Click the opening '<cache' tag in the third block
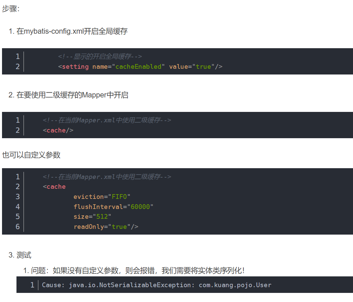353x302 pixels. tap(54, 187)
